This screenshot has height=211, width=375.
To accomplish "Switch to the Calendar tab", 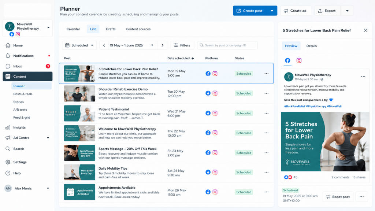I will click(x=73, y=29).
